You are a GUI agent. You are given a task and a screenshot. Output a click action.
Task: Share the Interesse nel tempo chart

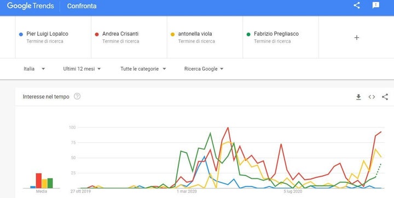(x=385, y=97)
